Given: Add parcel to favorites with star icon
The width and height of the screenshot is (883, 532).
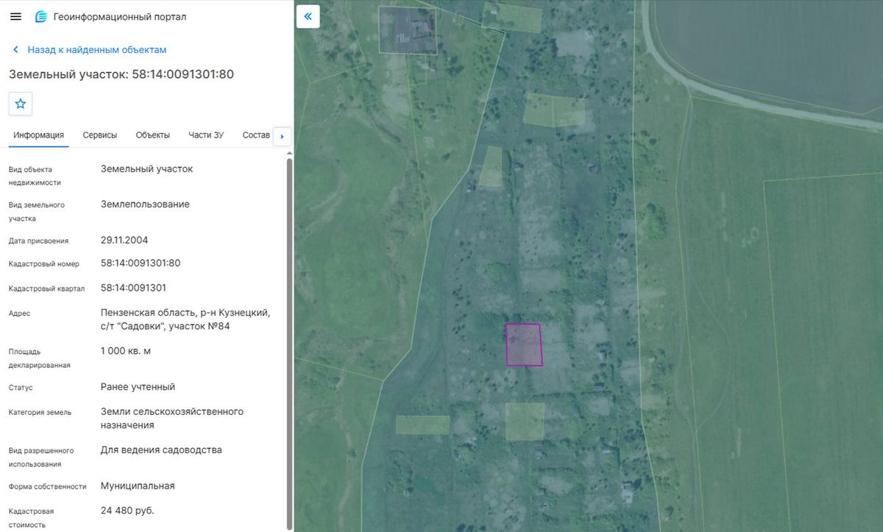Looking at the screenshot, I should click(x=21, y=104).
